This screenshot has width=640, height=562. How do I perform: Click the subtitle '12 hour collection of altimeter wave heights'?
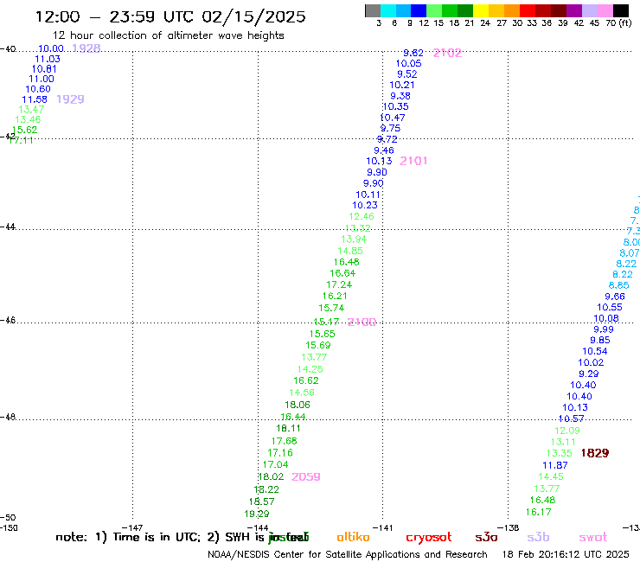coord(168,35)
